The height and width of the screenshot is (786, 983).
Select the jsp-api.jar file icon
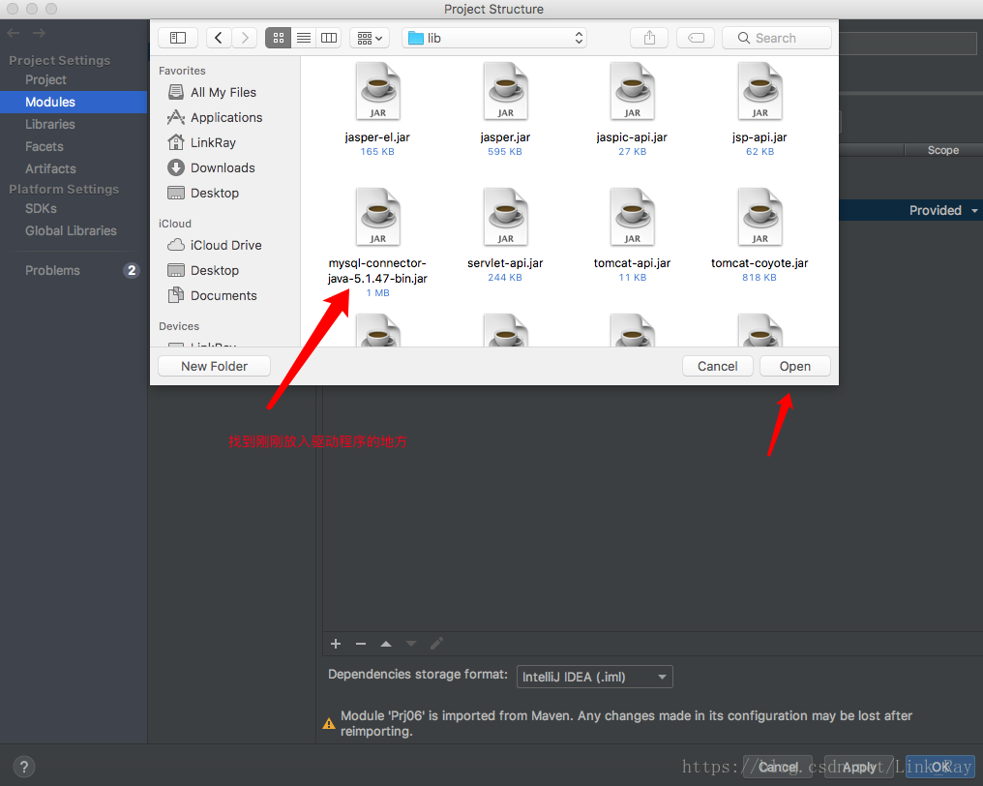pos(760,92)
